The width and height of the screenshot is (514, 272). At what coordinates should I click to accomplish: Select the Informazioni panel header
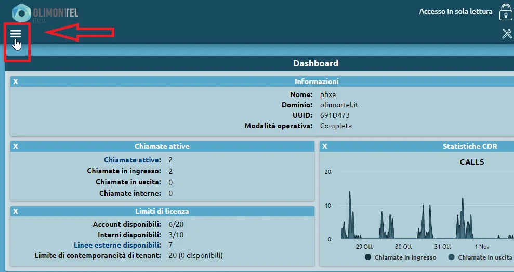[317, 81]
